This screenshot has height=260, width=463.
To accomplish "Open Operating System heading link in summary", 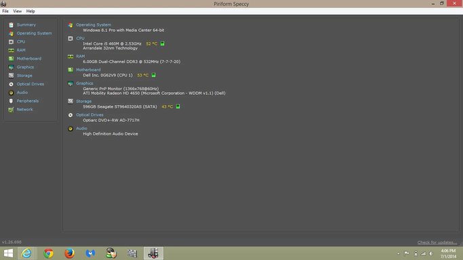I will pos(94,25).
